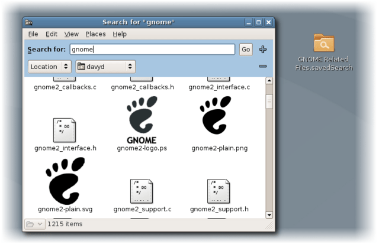Click the vertical scrollbar thumb
The height and width of the screenshot is (245, 379).
tap(269, 102)
